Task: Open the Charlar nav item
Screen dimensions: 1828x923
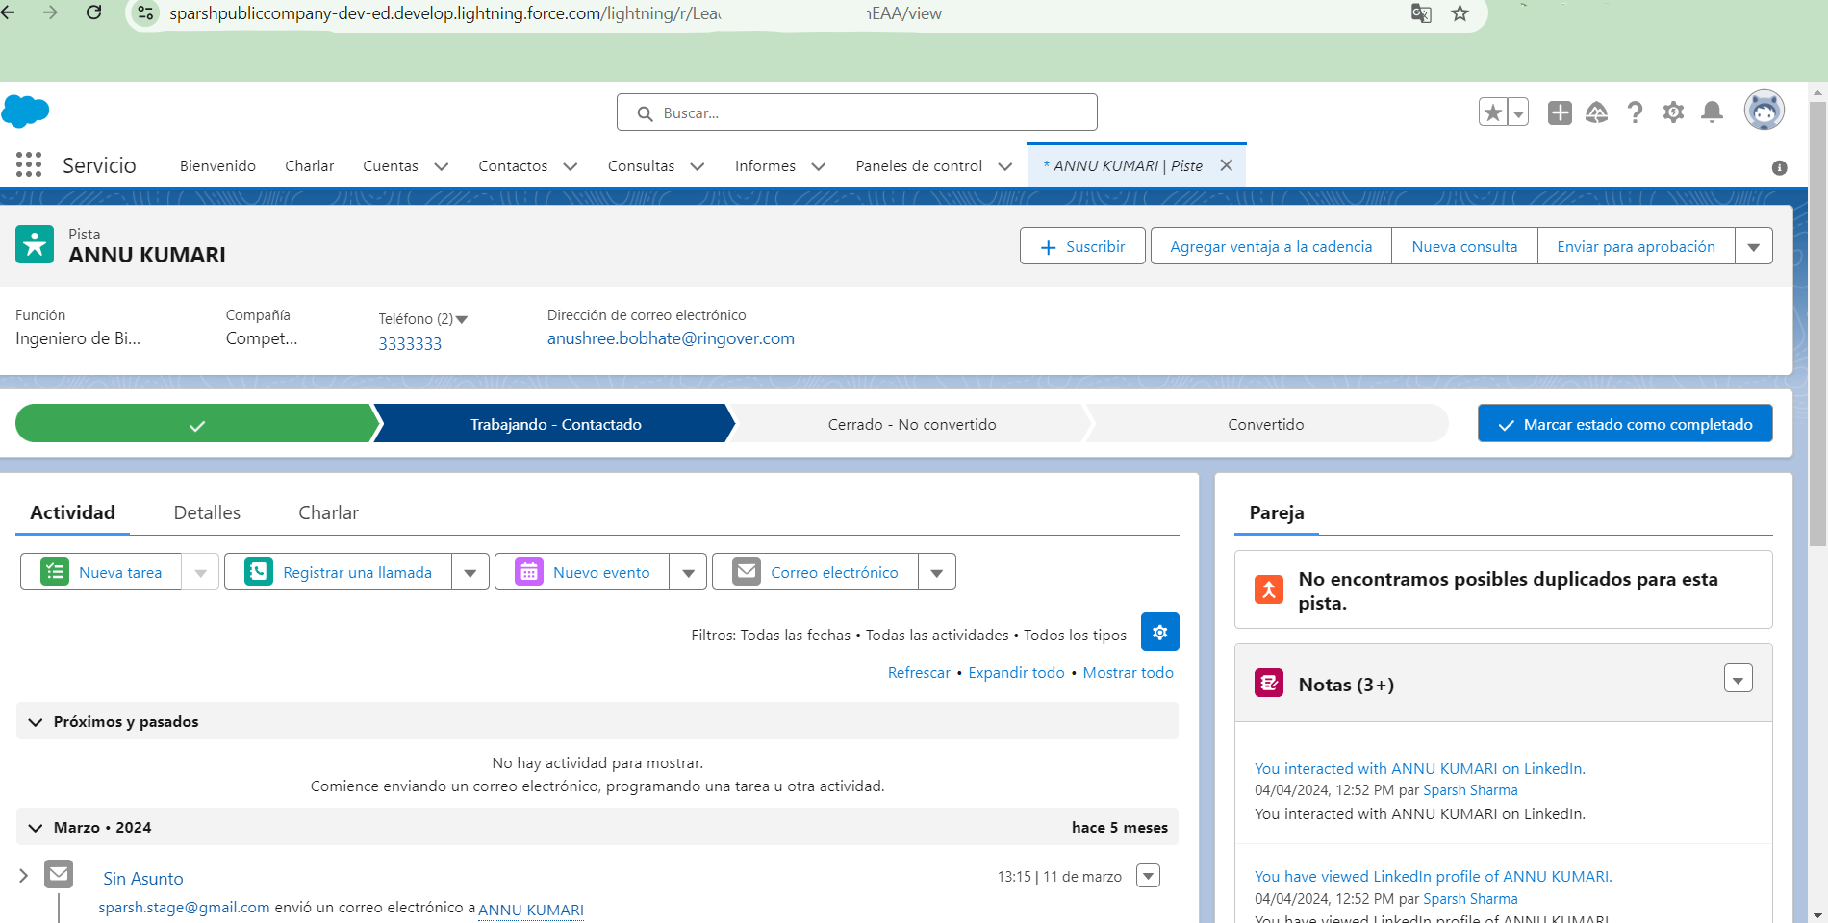Action: 310,166
